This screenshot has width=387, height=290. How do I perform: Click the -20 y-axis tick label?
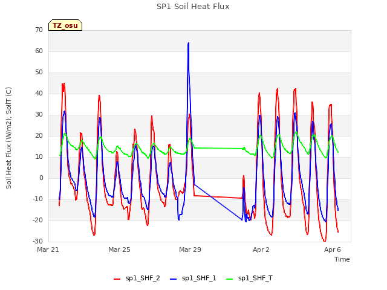tap(38, 221)
